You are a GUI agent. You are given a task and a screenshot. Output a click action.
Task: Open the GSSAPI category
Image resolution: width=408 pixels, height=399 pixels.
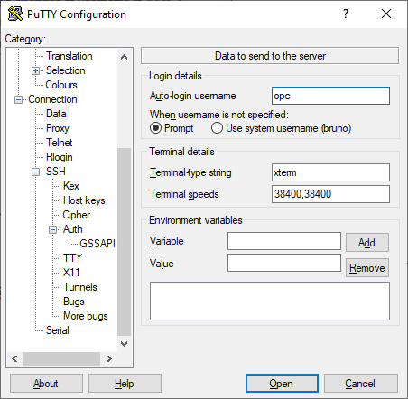click(97, 244)
